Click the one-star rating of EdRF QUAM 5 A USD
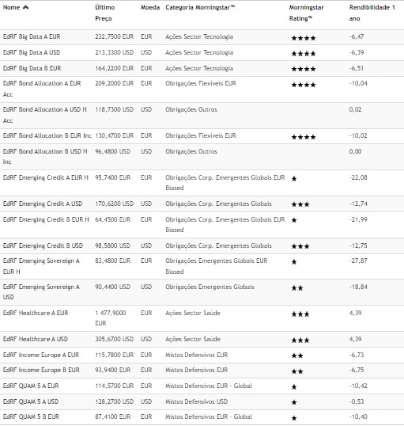 click(x=294, y=402)
